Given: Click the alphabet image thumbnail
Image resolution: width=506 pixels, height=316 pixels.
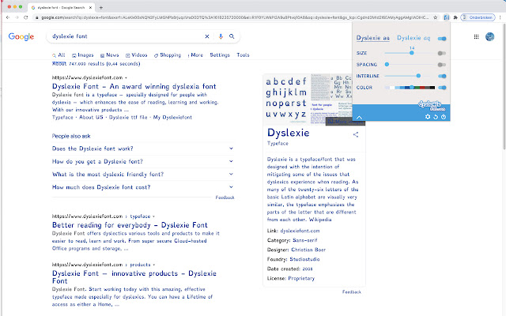Looking at the screenshot, I should click(x=286, y=98).
